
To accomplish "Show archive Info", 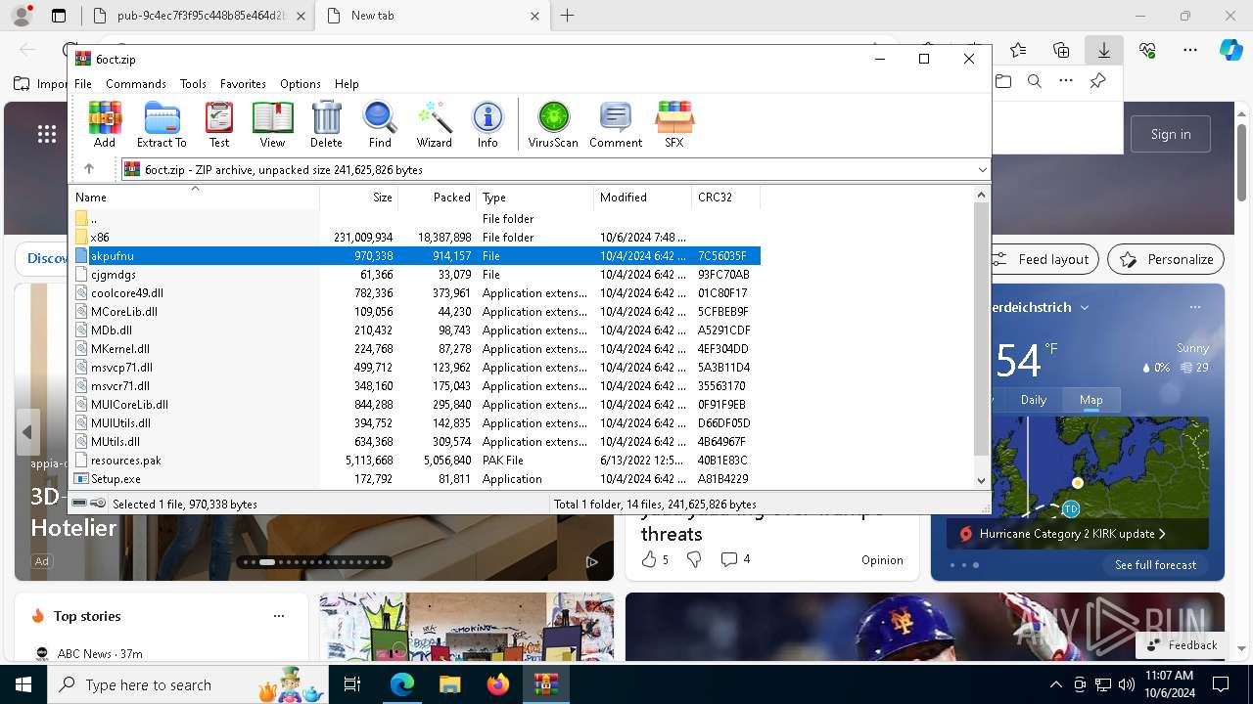I will point(487,124).
